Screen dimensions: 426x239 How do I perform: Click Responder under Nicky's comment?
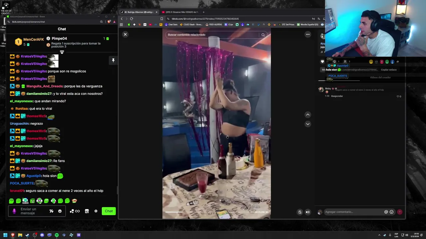337,96
